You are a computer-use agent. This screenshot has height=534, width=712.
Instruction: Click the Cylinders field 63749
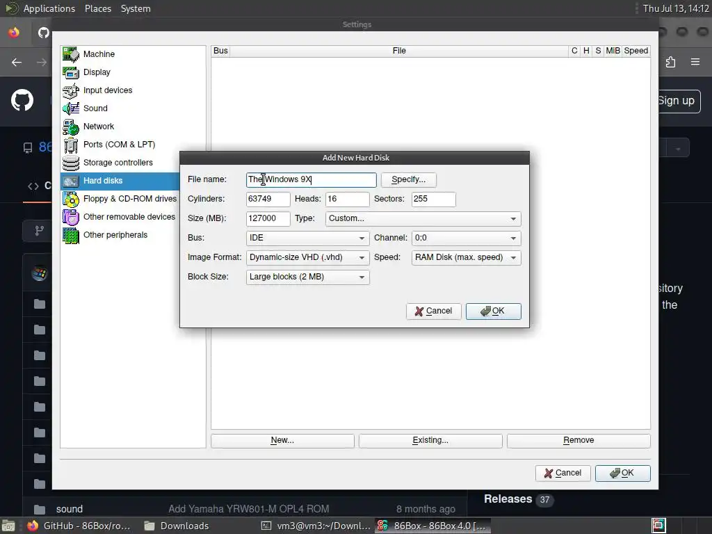268,200
